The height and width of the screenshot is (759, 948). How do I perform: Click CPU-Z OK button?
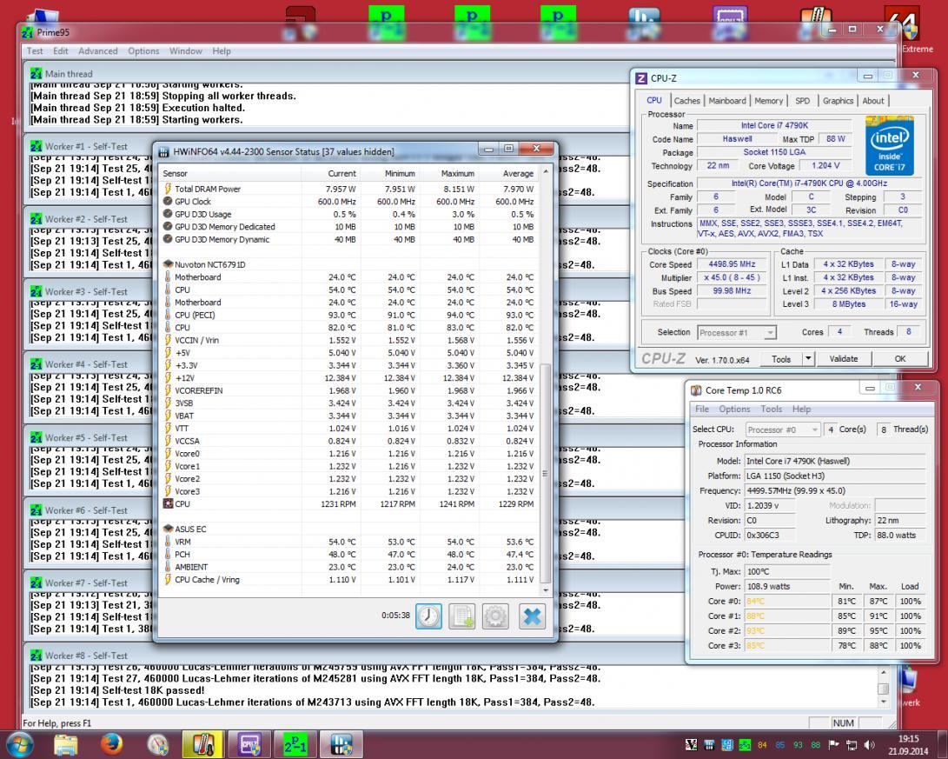tap(900, 359)
